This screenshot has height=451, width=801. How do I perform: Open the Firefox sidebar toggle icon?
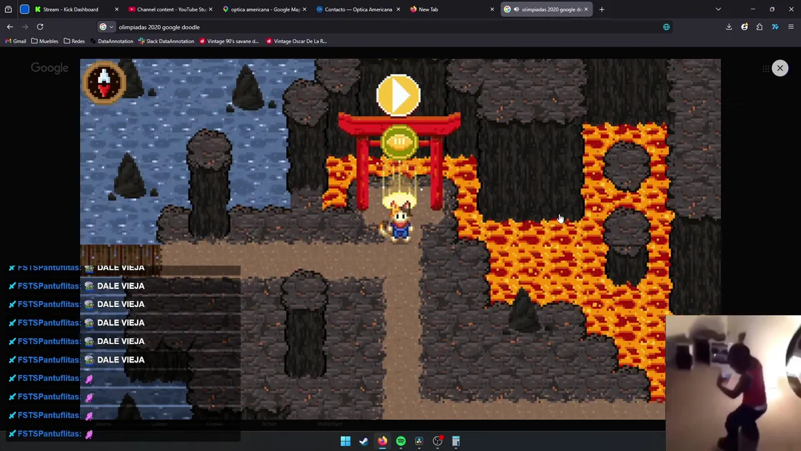click(8, 9)
